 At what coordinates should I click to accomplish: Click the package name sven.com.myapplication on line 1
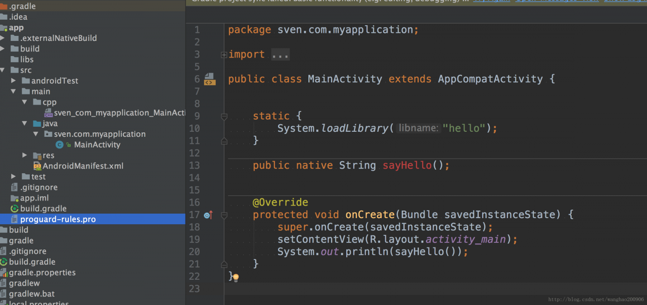click(x=346, y=30)
